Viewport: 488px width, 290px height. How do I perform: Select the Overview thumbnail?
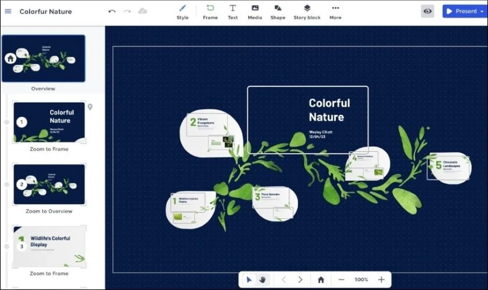tap(44, 59)
